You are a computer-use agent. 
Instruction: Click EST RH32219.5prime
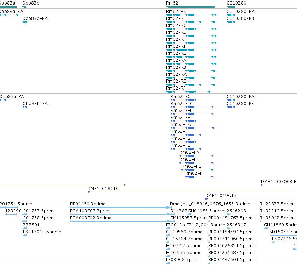pyautogui.click(x=261, y=215)
